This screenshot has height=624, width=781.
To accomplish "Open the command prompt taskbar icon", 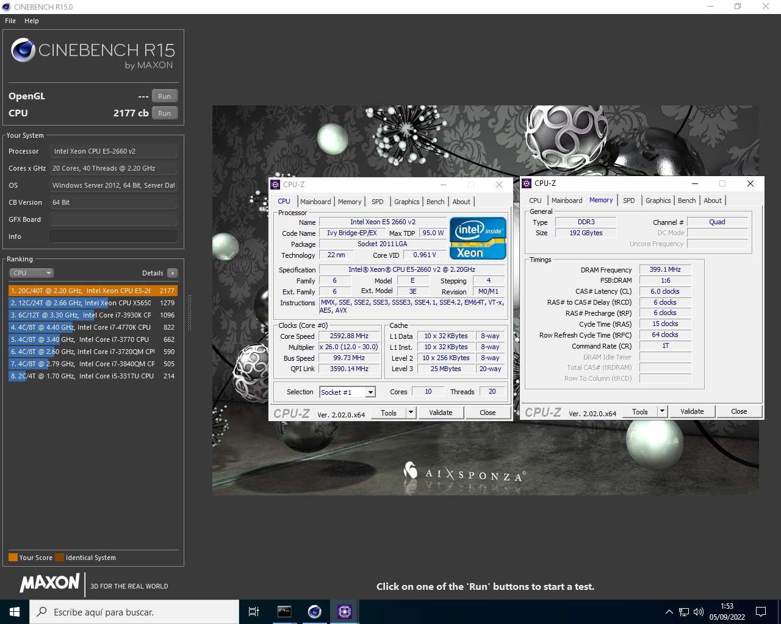I will 284,612.
